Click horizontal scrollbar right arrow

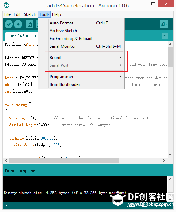pyautogui.click(x=164, y=161)
